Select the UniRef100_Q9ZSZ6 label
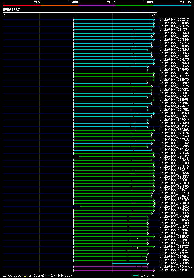 click(174, 86)
